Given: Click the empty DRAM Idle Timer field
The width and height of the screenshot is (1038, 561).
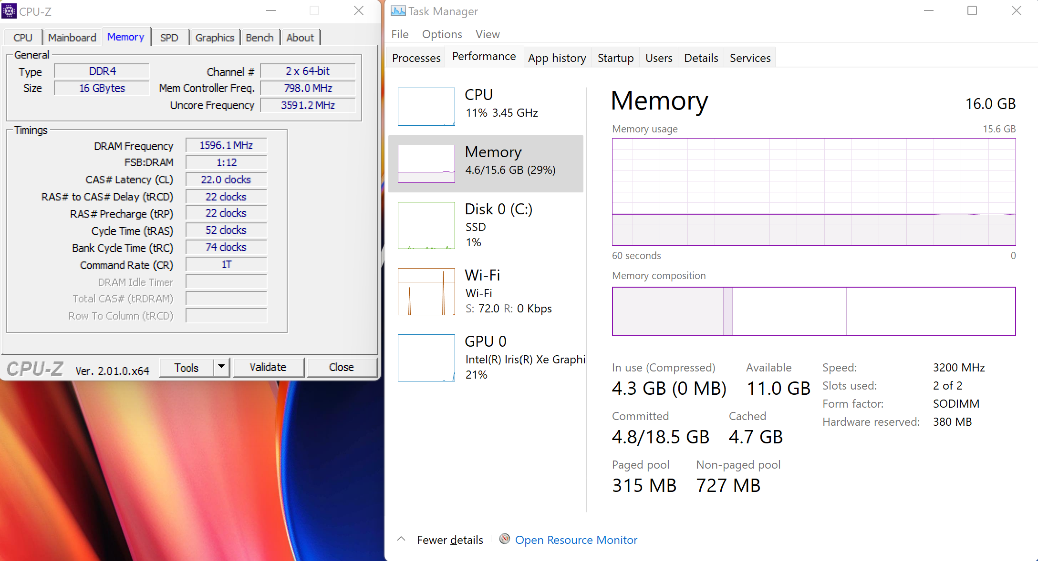Looking at the screenshot, I should click(226, 281).
